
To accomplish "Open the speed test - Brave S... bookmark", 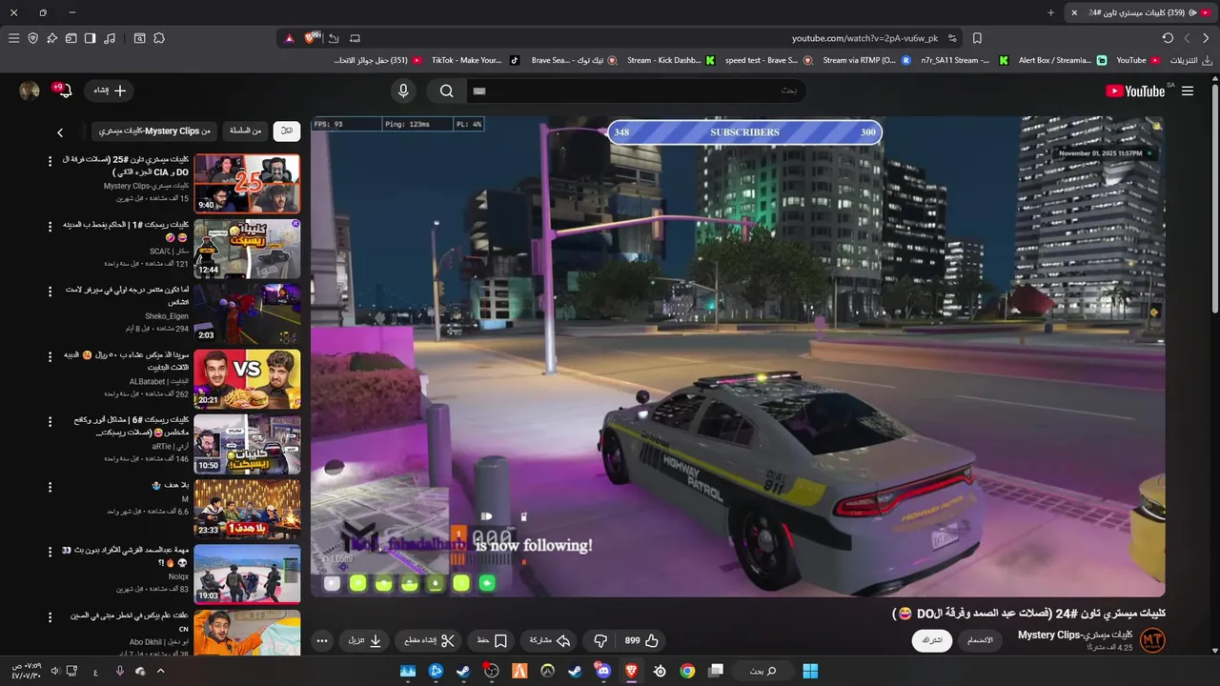I will [x=768, y=60].
